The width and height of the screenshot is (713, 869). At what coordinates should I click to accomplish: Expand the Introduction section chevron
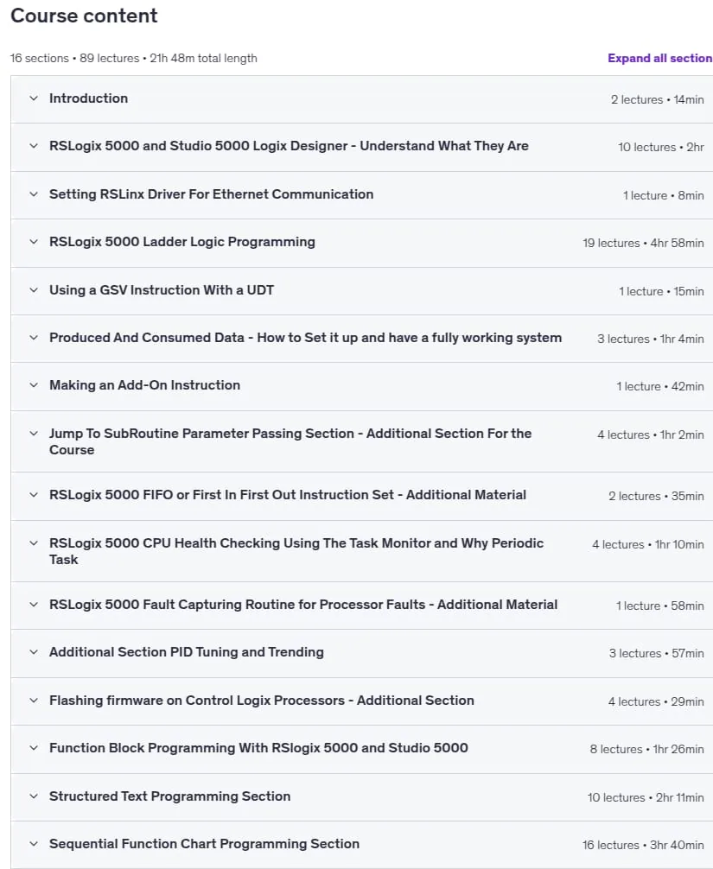34,98
